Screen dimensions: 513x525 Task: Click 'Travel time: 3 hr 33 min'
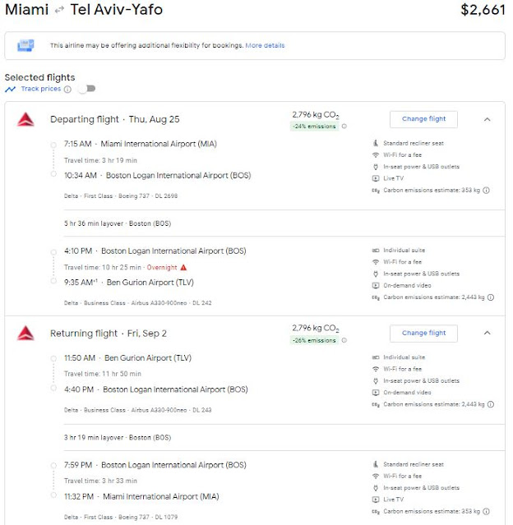(x=100, y=481)
